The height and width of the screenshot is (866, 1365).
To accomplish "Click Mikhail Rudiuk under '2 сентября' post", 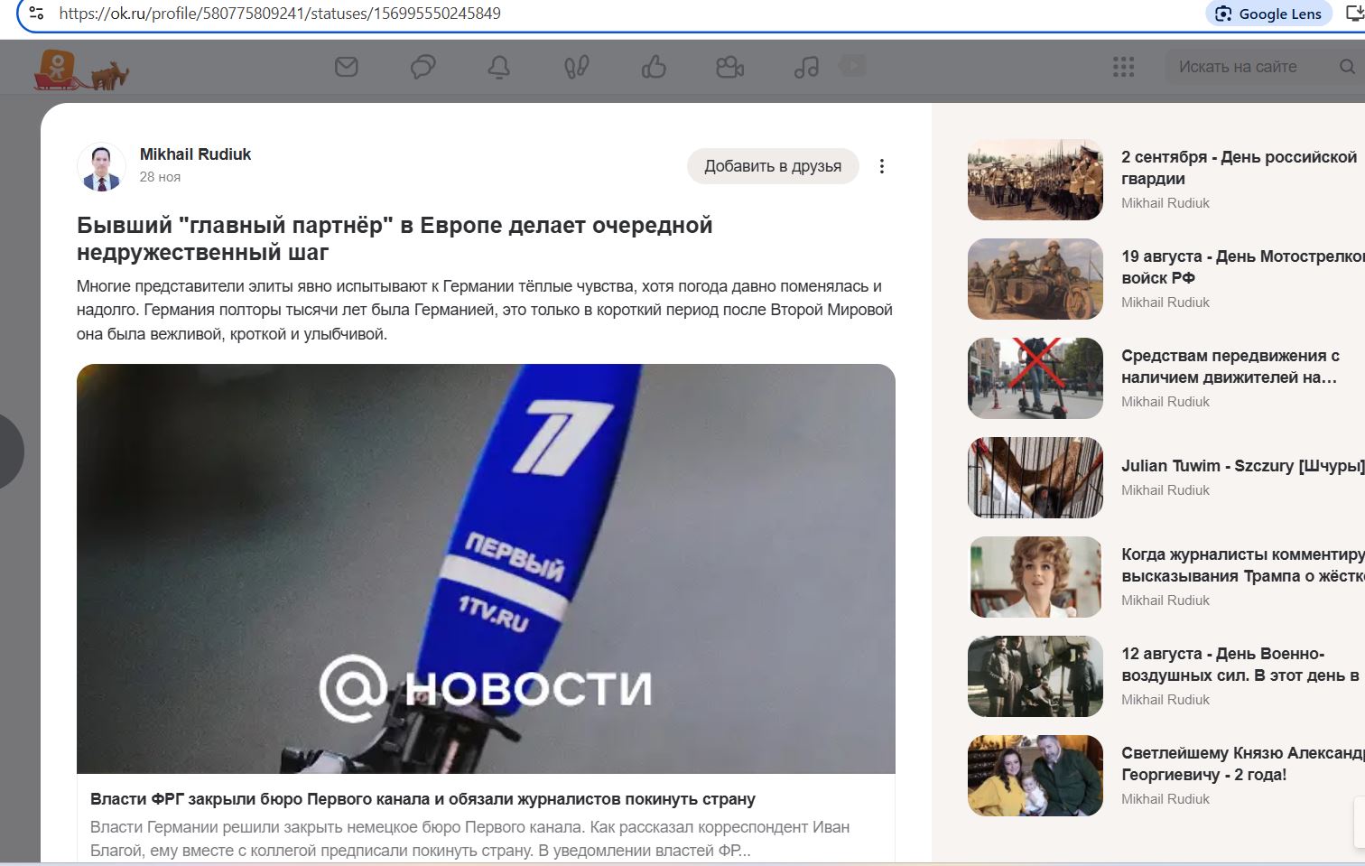I will pos(1165,203).
